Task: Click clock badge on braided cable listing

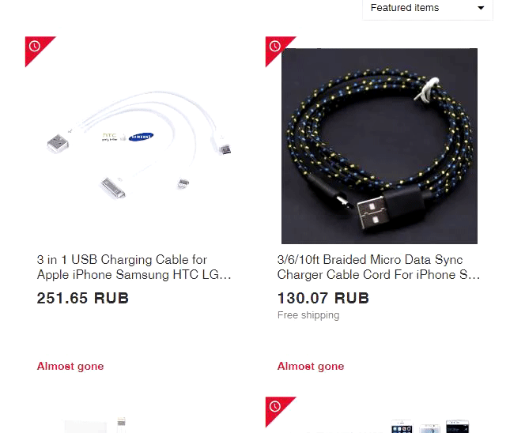Action: point(275,46)
